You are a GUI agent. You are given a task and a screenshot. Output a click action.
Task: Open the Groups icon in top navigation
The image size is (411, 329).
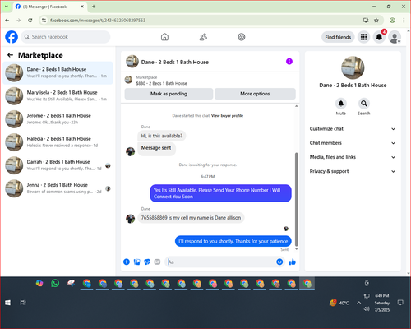point(242,37)
